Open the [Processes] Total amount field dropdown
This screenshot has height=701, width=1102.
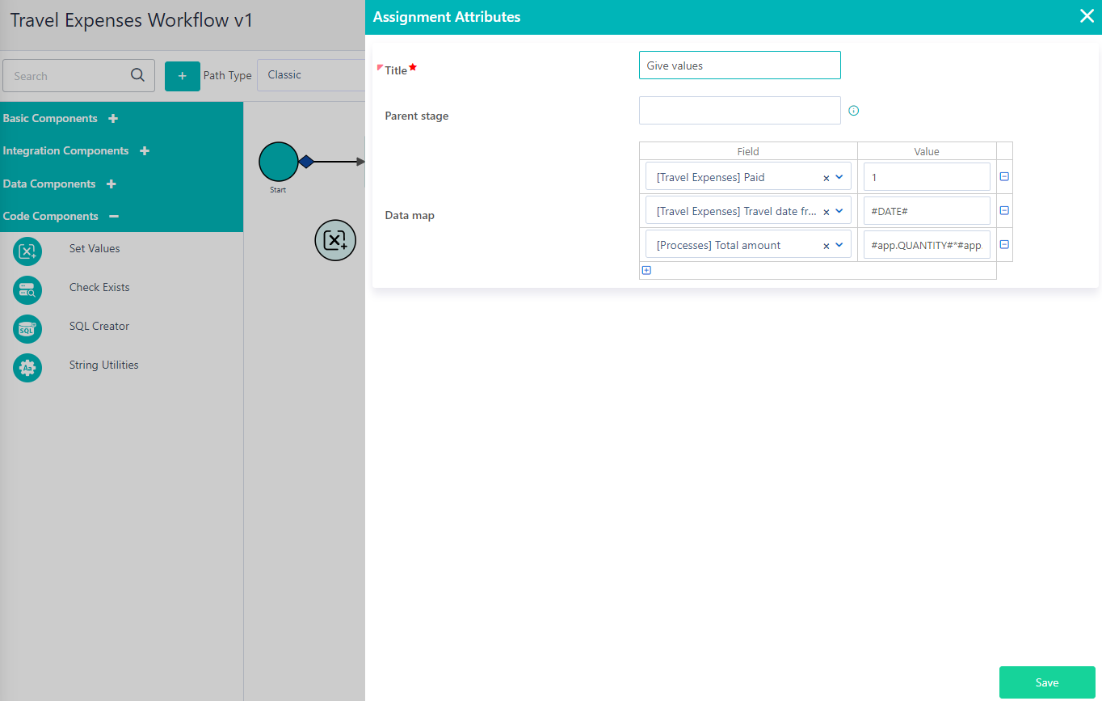(839, 244)
